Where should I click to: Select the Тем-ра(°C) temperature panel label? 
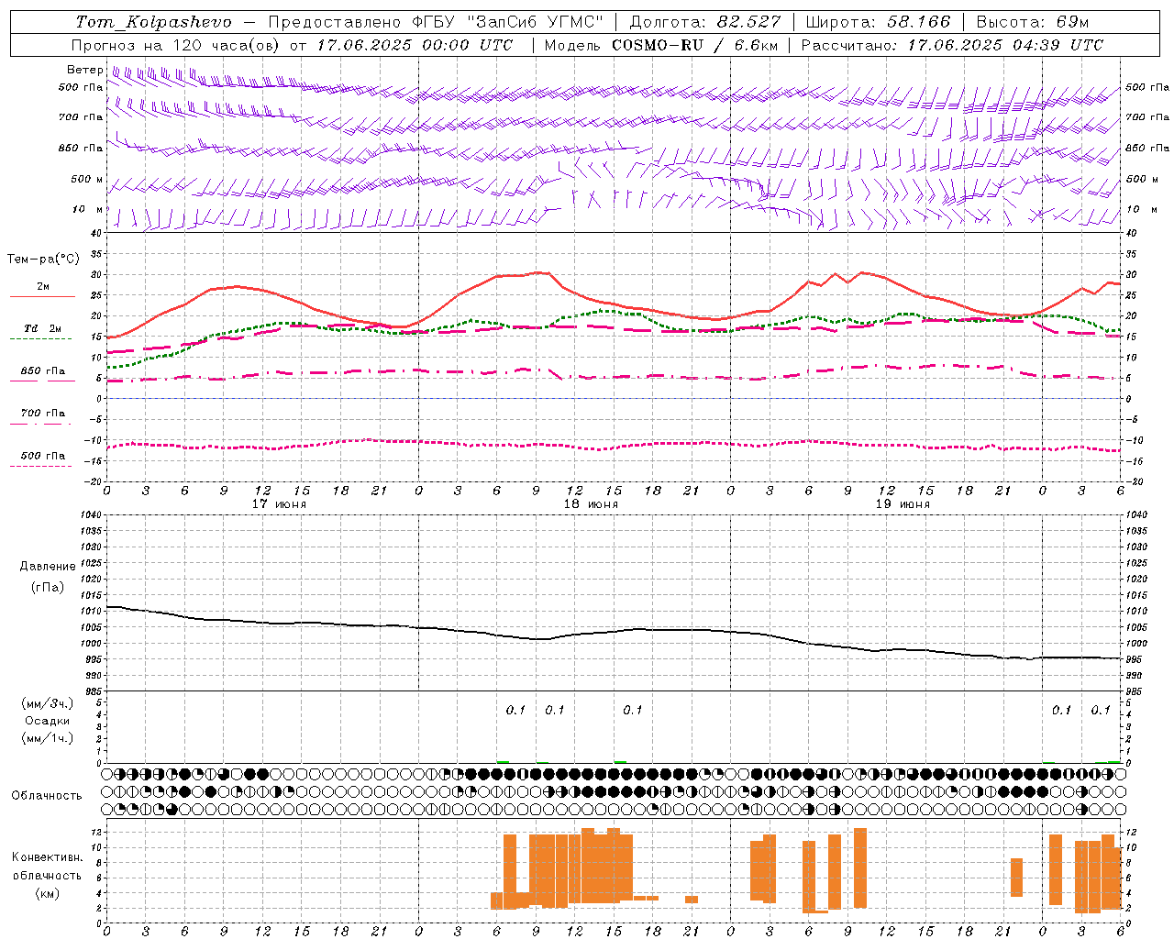point(43,260)
